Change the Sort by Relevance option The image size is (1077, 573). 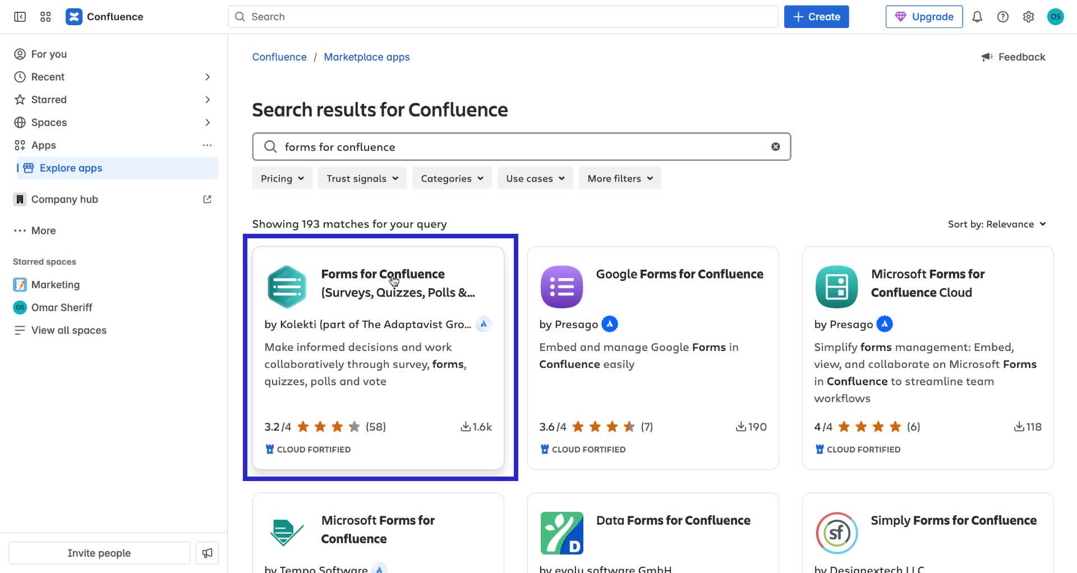coord(997,224)
